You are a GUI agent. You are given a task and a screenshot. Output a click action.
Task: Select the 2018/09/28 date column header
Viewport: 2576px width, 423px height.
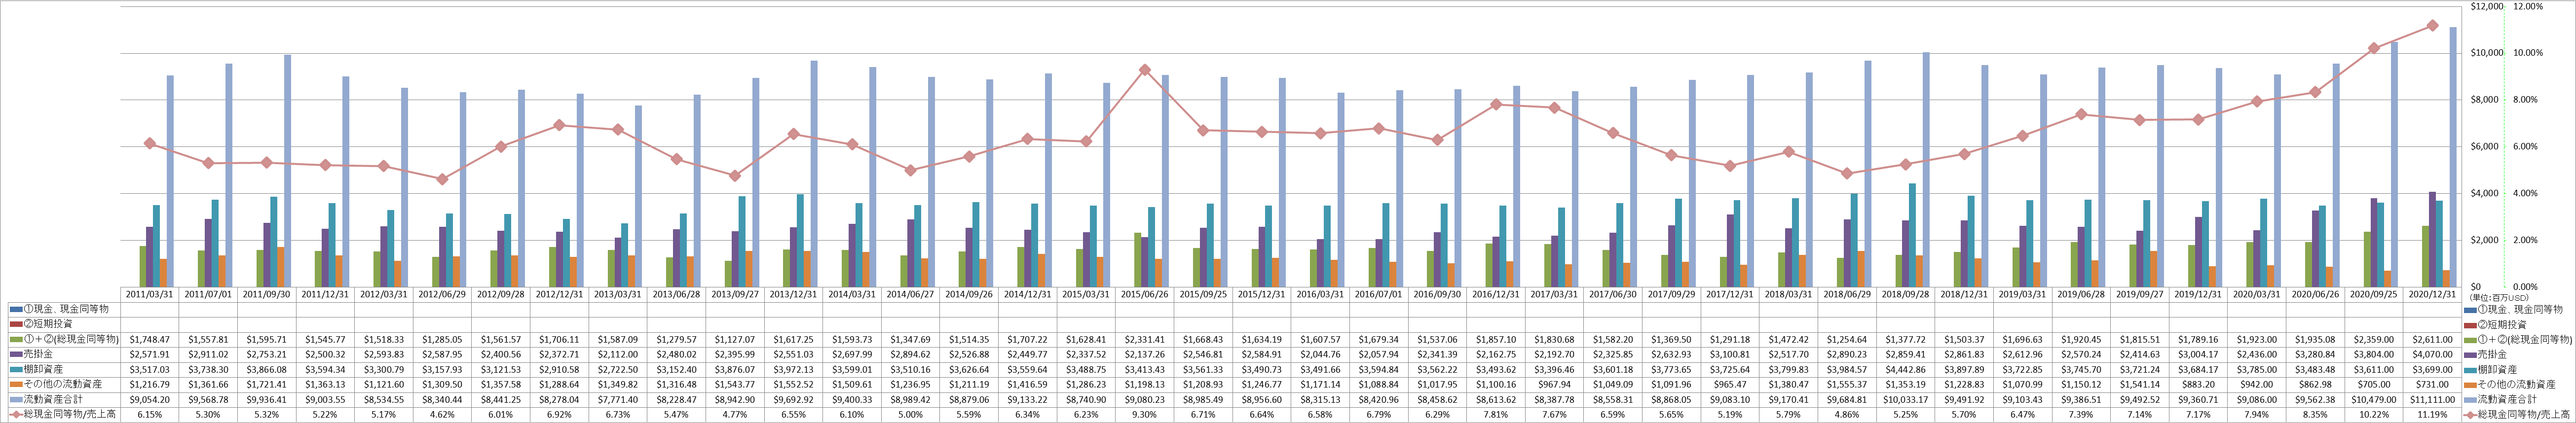coord(1906,294)
